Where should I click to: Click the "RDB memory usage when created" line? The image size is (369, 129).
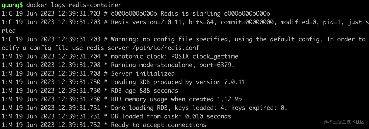tap(176, 99)
